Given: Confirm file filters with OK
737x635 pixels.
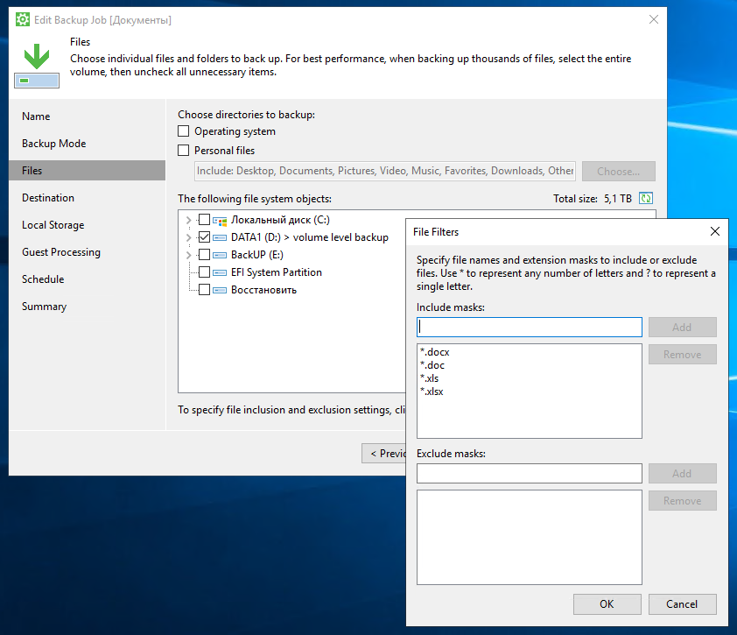Looking at the screenshot, I should 607,604.
